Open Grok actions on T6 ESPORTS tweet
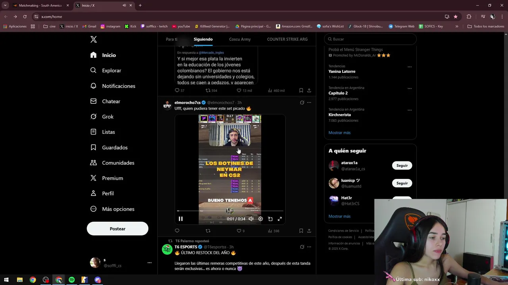Image resolution: width=508 pixels, height=285 pixels. (x=302, y=247)
